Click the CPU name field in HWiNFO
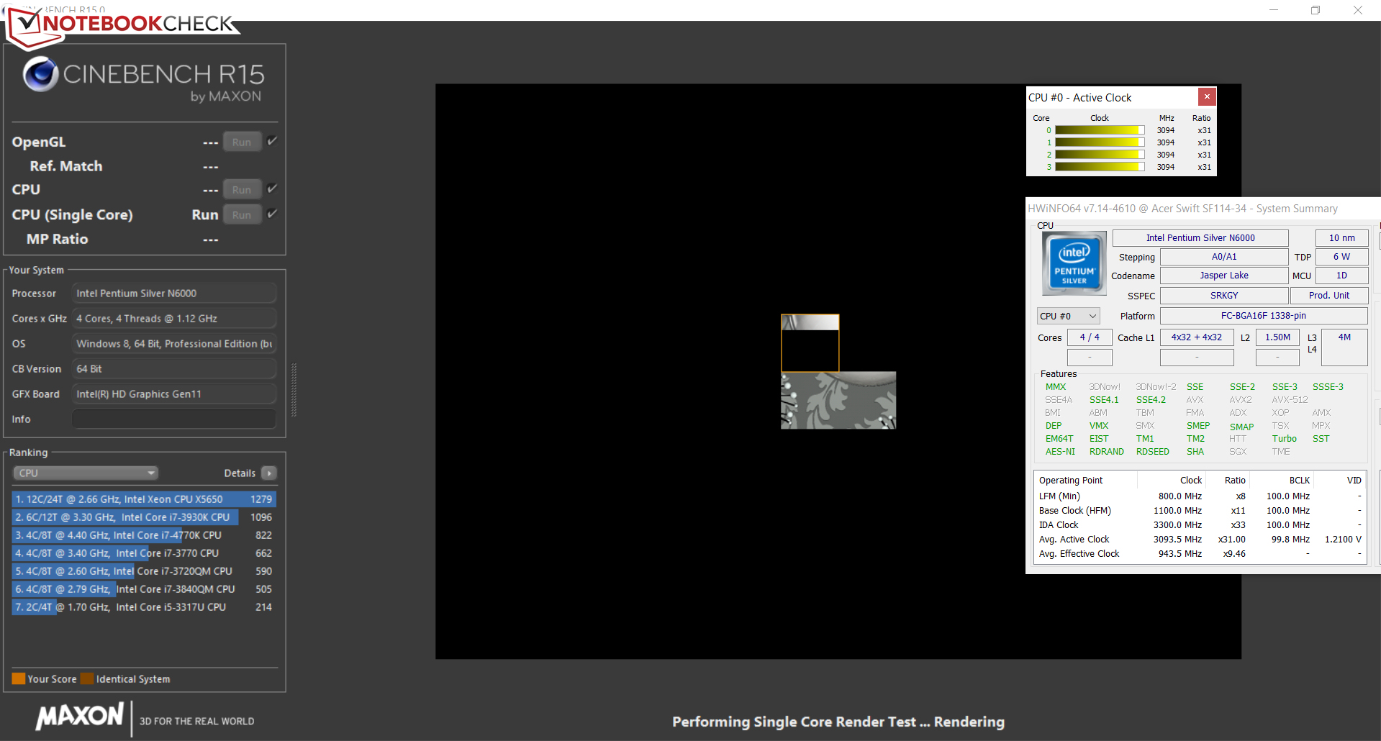 pyautogui.click(x=1200, y=237)
